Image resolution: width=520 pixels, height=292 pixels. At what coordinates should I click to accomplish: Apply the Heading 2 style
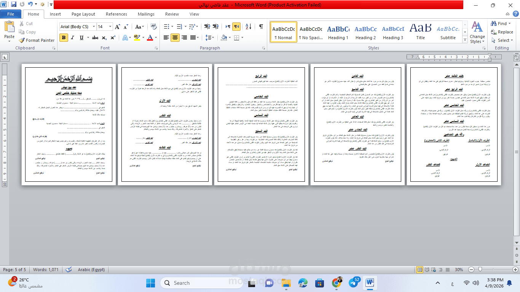coord(366,33)
